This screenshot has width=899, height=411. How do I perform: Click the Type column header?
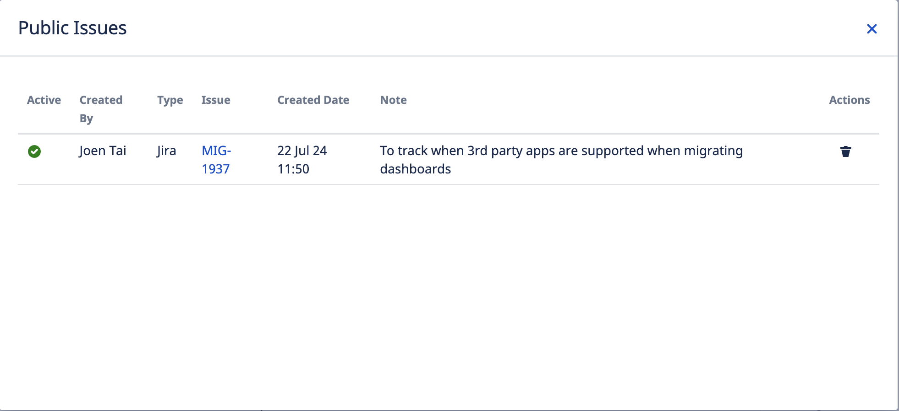pos(170,100)
